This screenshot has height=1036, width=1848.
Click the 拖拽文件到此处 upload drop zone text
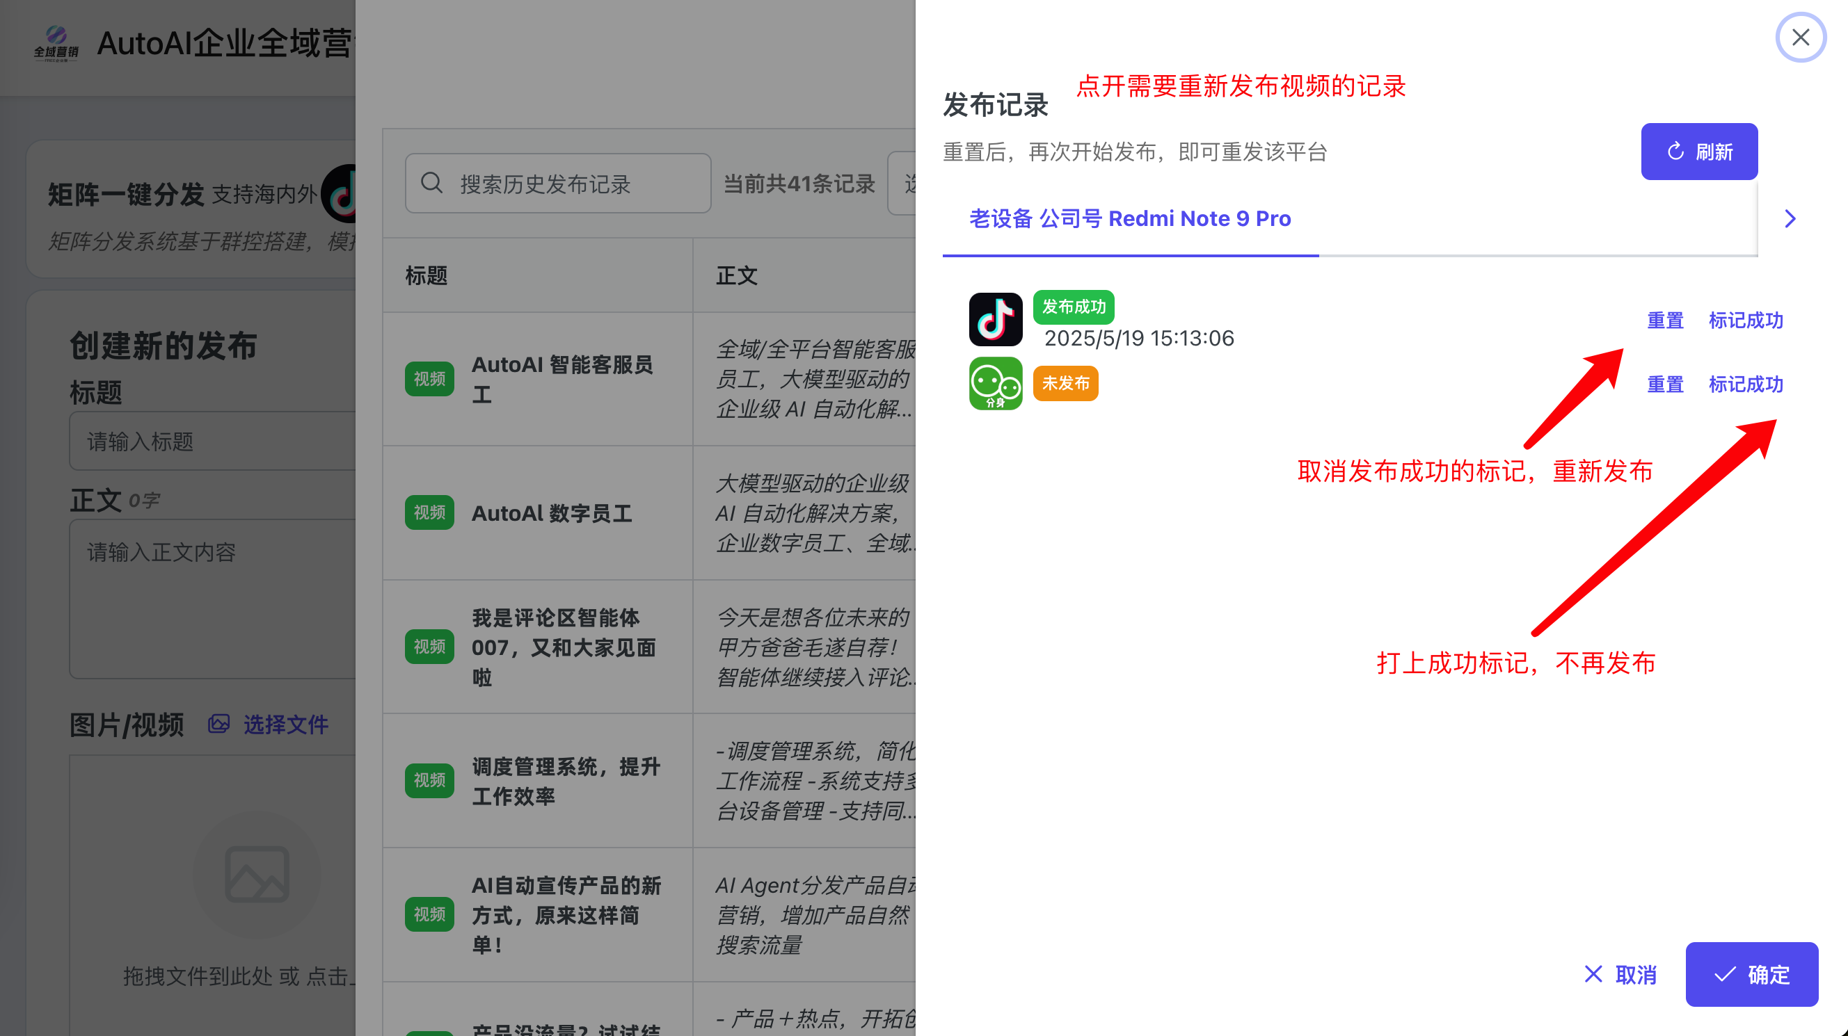[239, 976]
